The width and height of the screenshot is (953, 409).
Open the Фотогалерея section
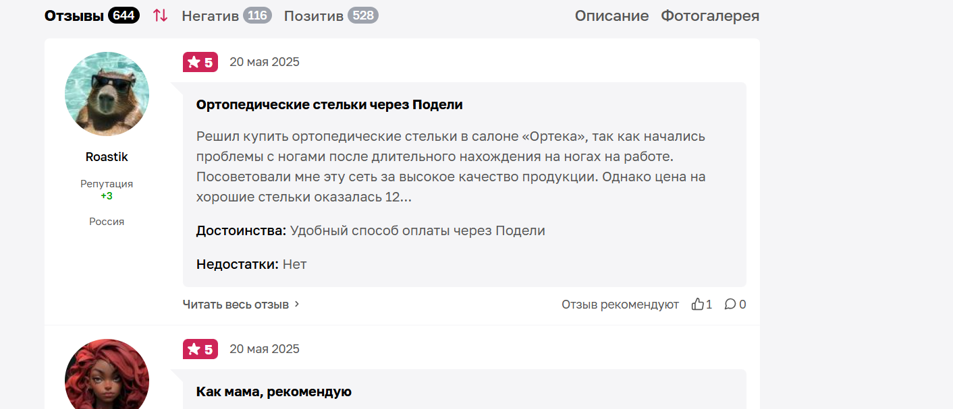pos(710,15)
